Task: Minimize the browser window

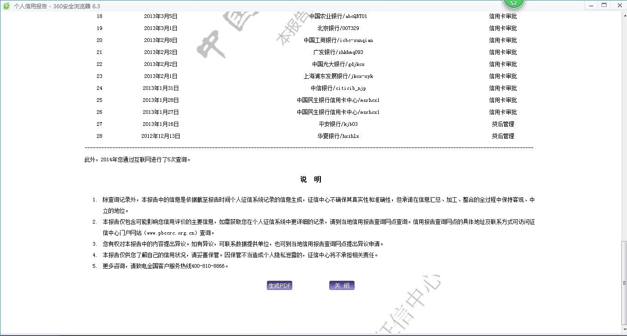Action: coord(591,5)
